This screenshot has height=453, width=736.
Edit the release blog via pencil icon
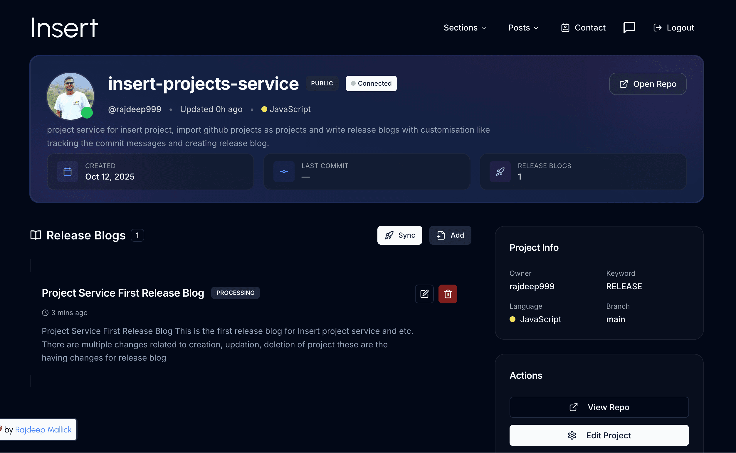point(424,294)
